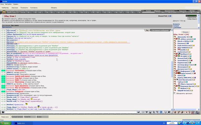Click the Анкета header link
The width and height of the screenshot is (201, 125).
click(x=195, y=12)
